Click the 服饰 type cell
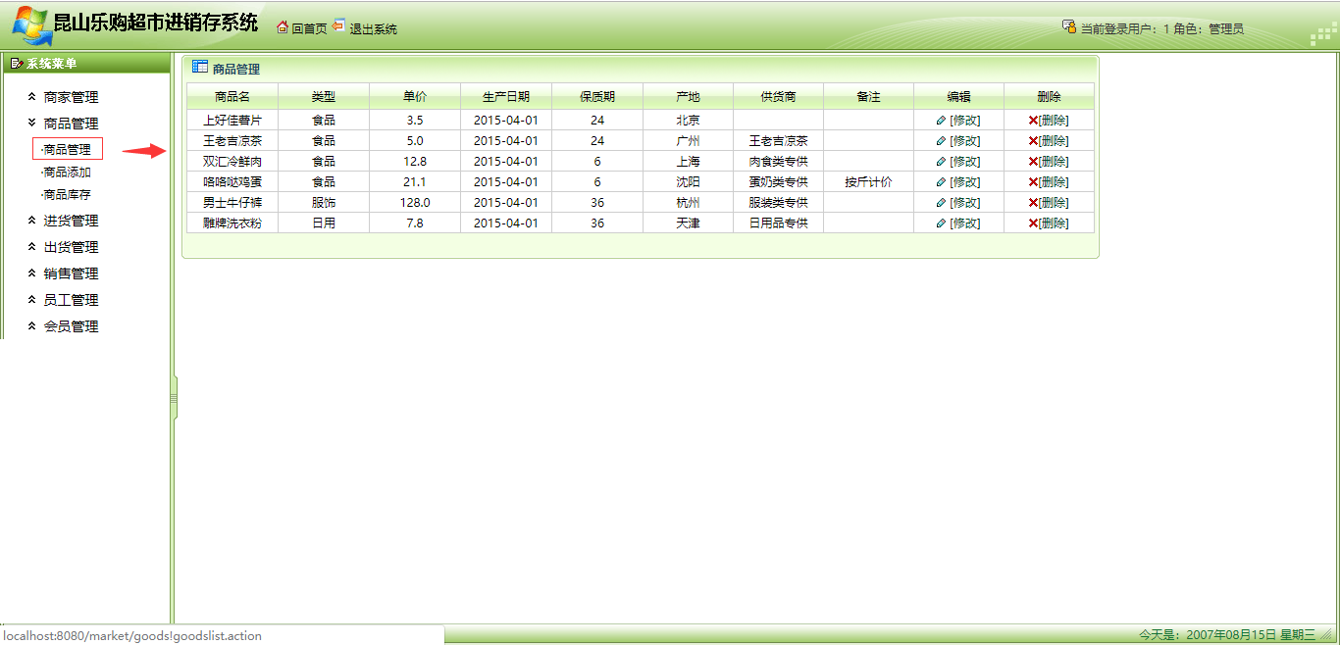1340x645 pixels. pos(324,202)
